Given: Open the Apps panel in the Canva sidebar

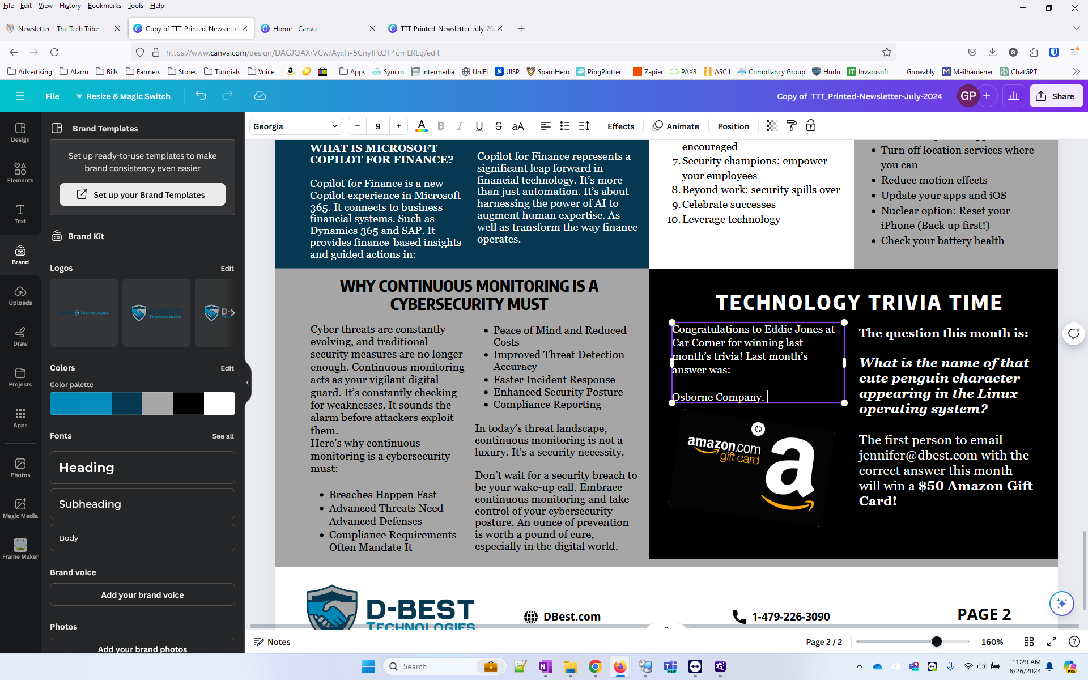Looking at the screenshot, I should [x=20, y=418].
